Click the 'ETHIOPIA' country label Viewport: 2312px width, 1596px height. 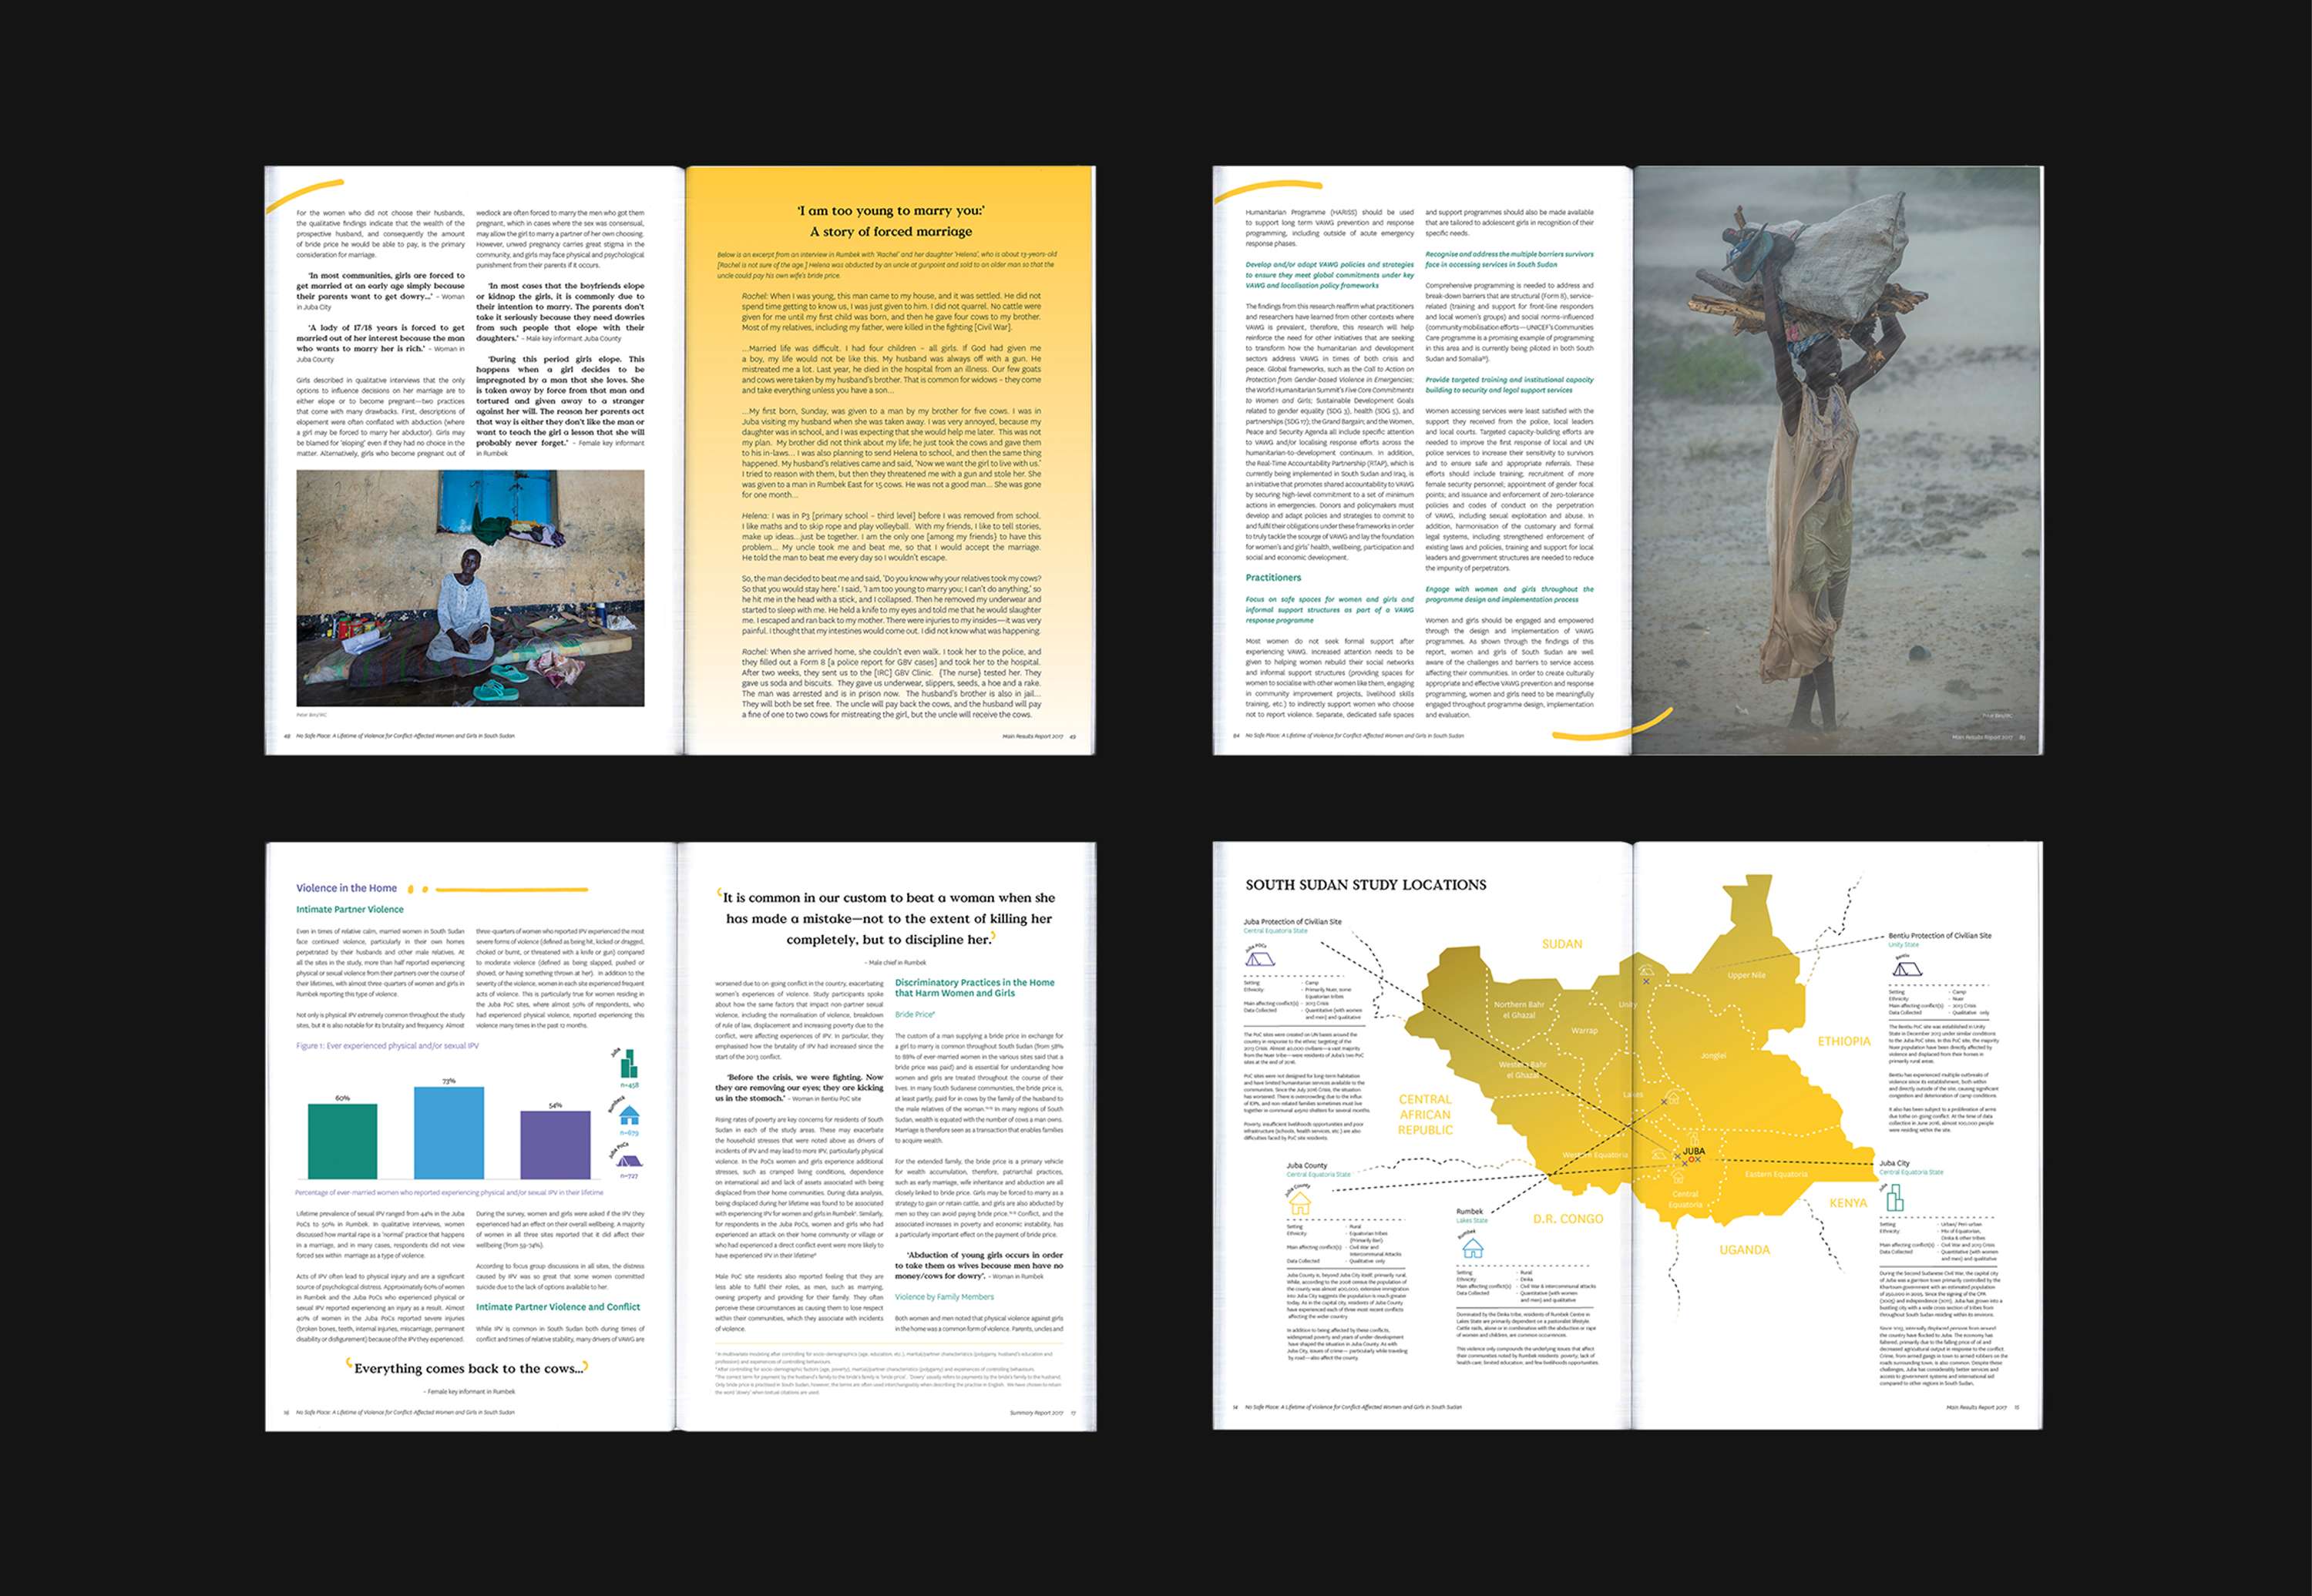point(1843,1042)
